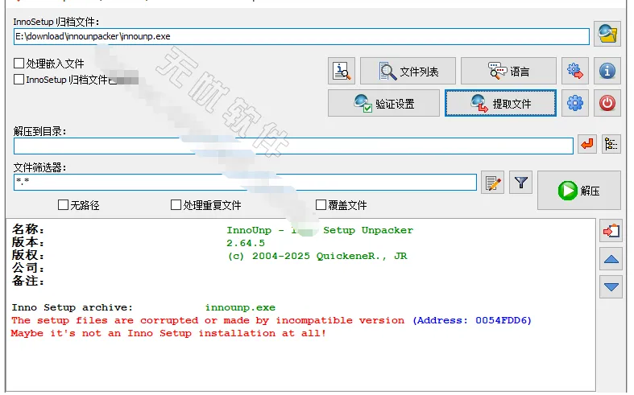Click the 语言 button

tap(508, 71)
